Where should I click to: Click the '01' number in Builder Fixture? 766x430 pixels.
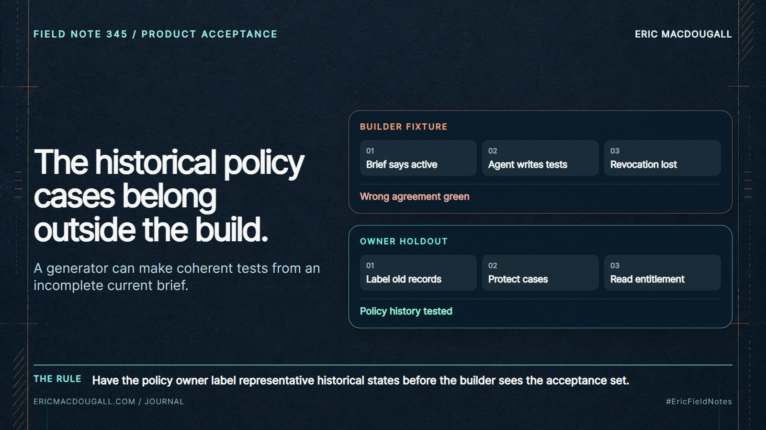click(370, 151)
